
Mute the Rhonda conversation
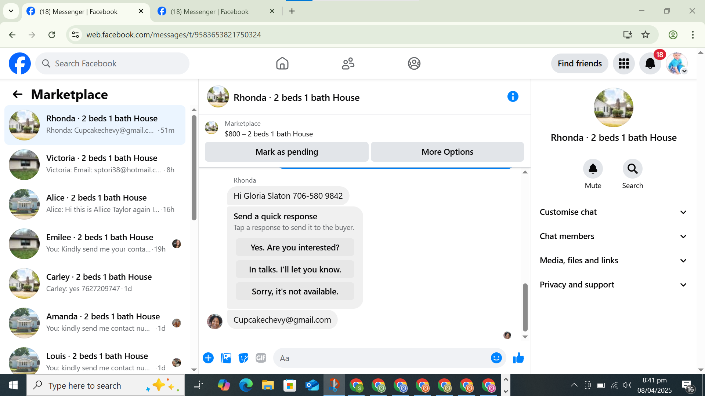click(593, 169)
